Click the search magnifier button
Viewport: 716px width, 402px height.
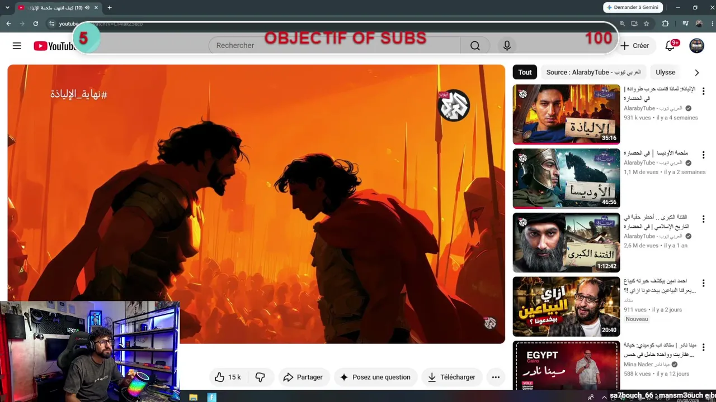click(475, 46)
